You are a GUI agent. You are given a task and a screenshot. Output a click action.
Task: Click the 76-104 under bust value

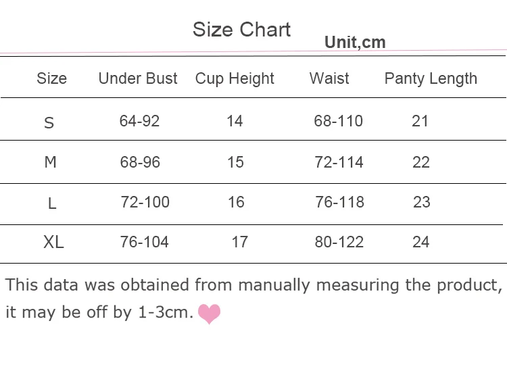coord(144,242)
